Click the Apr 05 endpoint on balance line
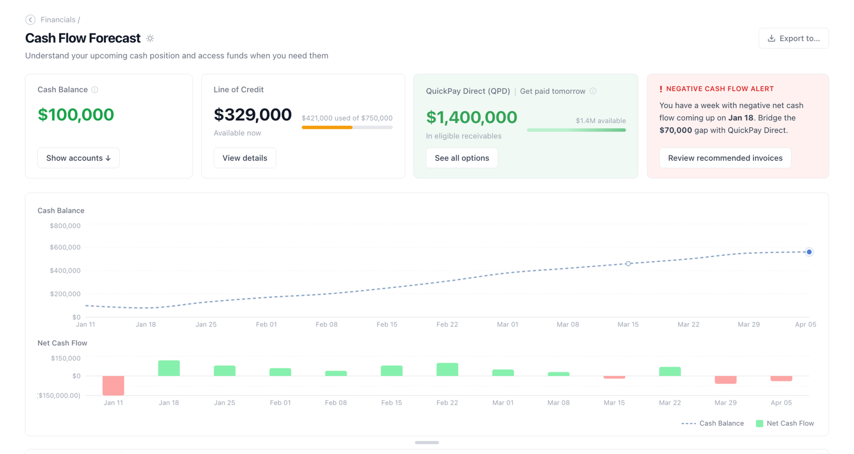The width and height of the screenshot is (854, 454). (x=809, y=252)
